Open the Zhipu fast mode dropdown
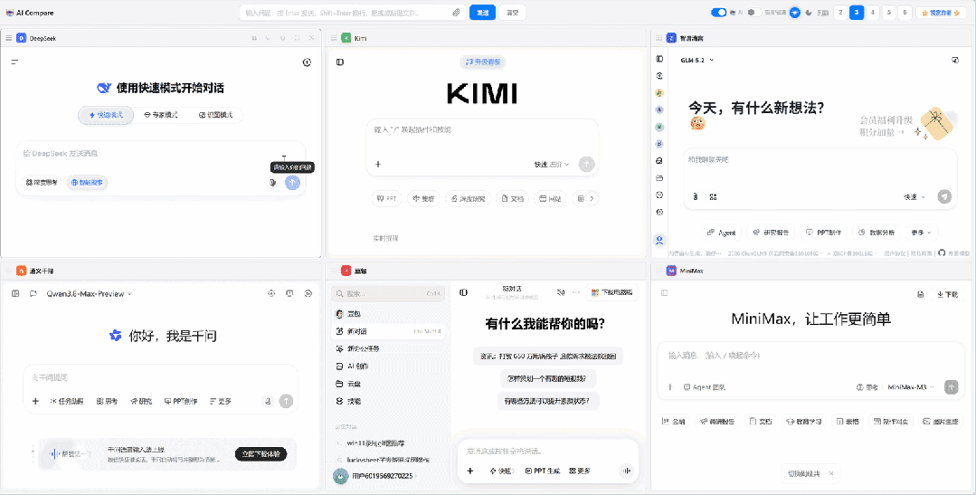 pyautogui.click(x=914, y=196)
